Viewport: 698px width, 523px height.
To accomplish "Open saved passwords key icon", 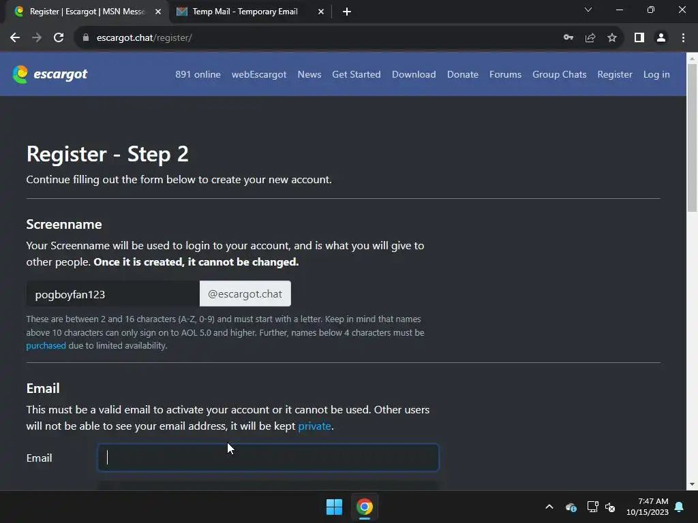I will tap(568, 38).
